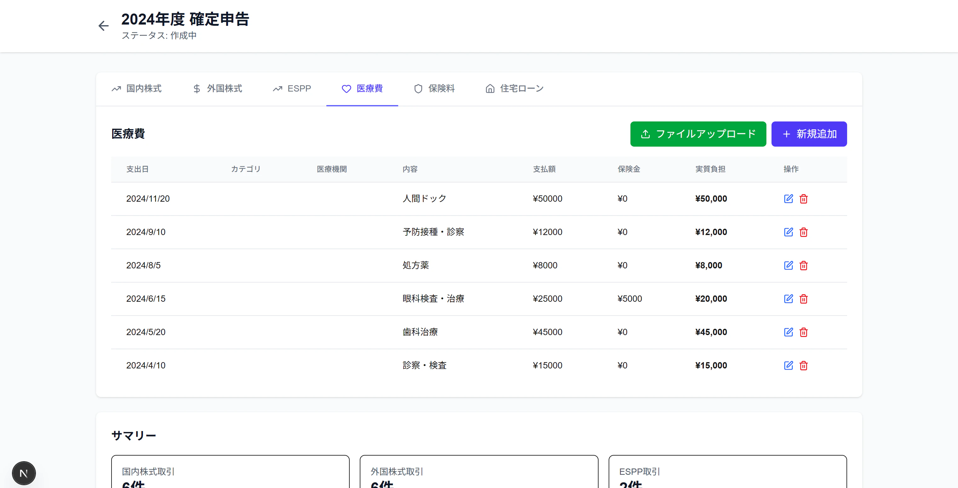Click the 支出日 column header

[x=138, y=169]
